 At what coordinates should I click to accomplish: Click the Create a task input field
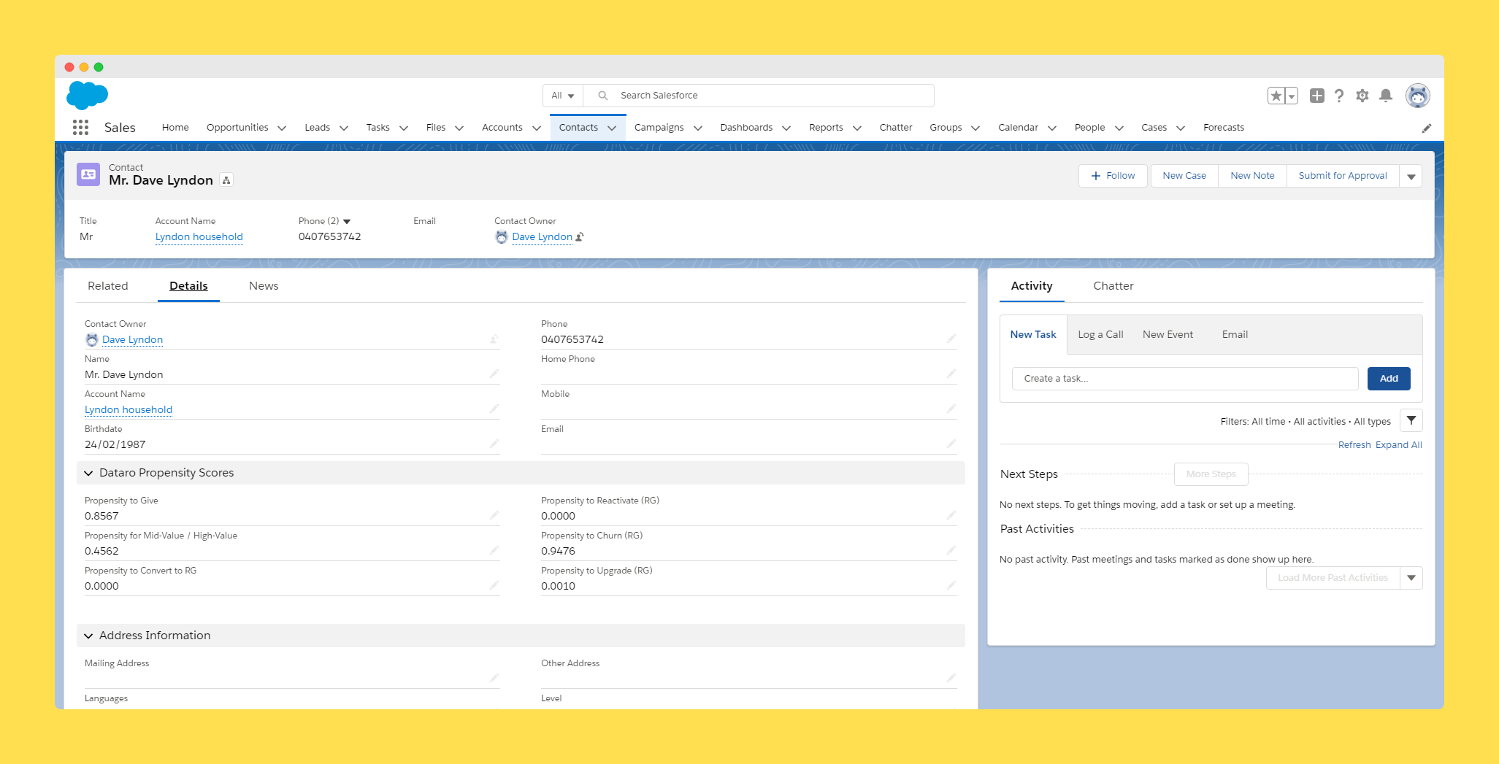click(x=1184, y=379)
